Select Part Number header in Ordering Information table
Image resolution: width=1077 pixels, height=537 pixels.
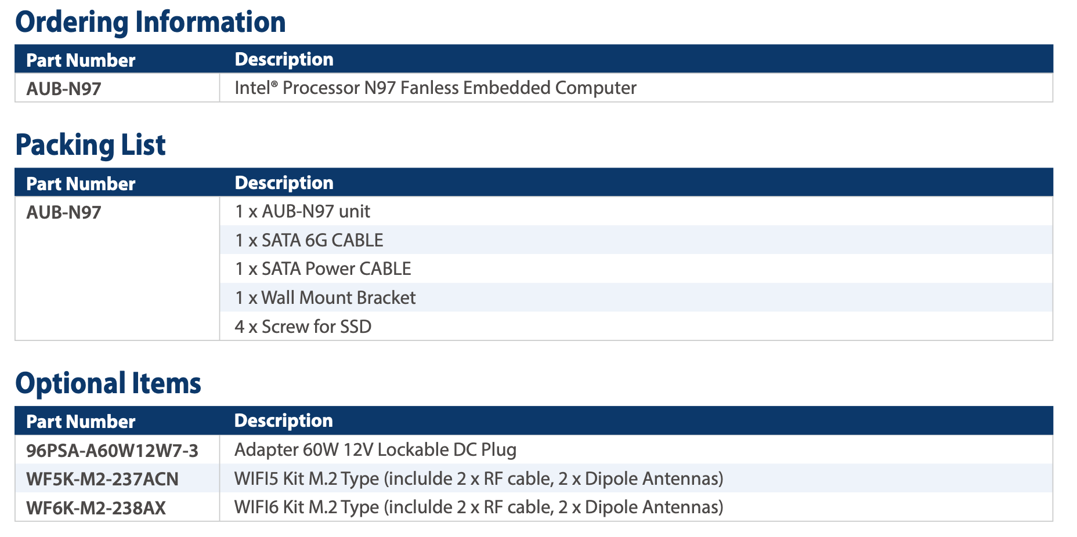coord(81,60)
